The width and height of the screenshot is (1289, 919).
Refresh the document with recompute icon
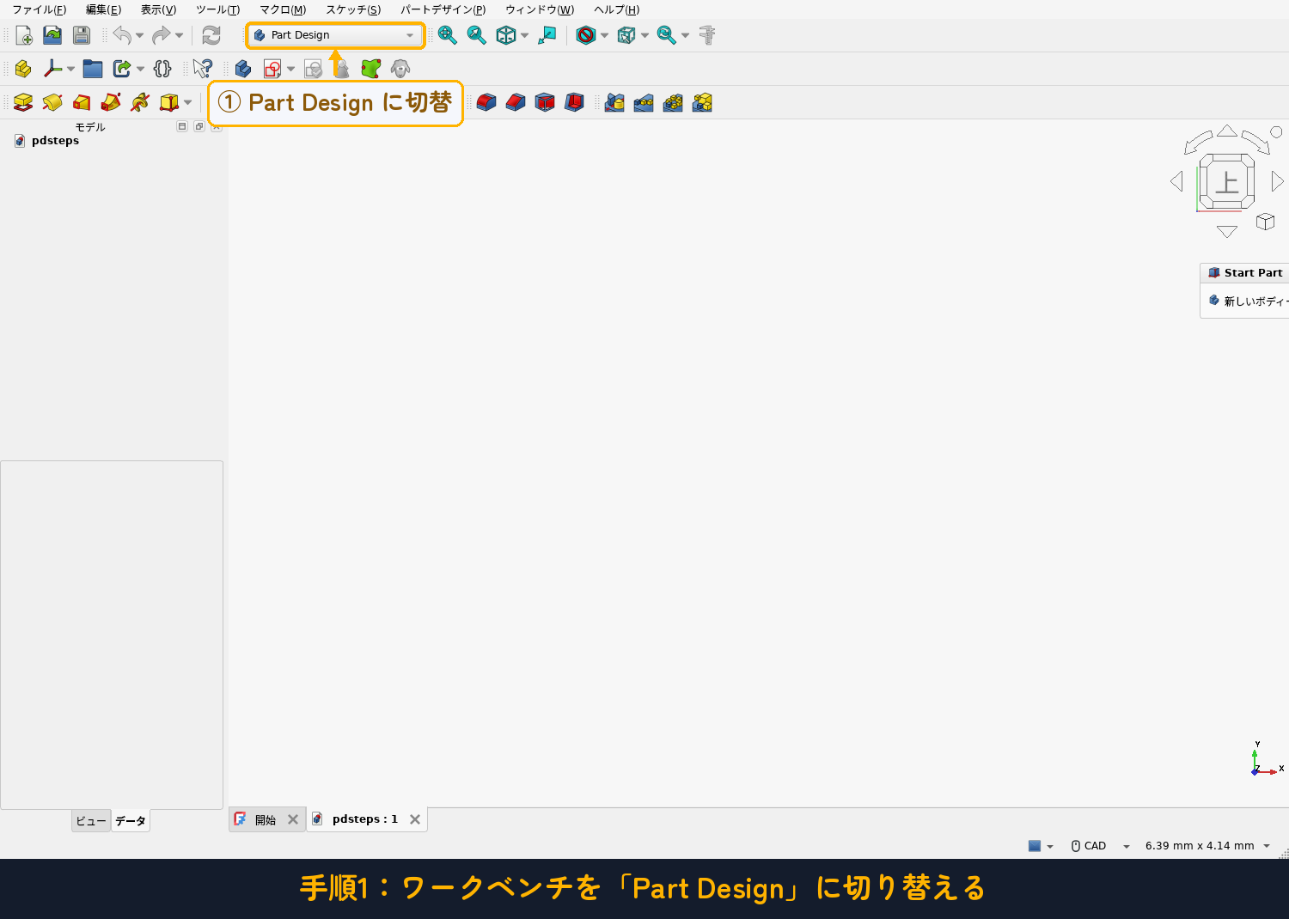click(x=211, y=35)
